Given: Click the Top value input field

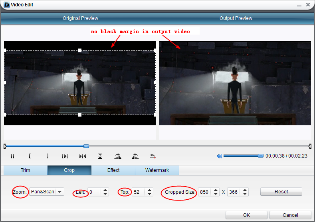Looking at the screenshot, I should tap(139, 192).
